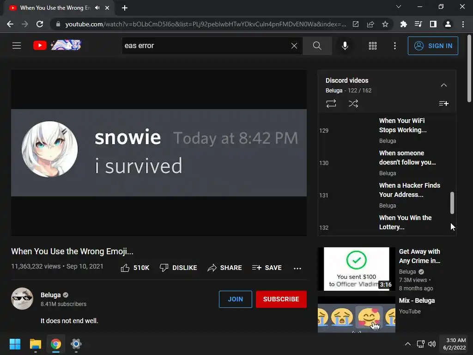Toggle shuffle playlist

coord(353,104)
